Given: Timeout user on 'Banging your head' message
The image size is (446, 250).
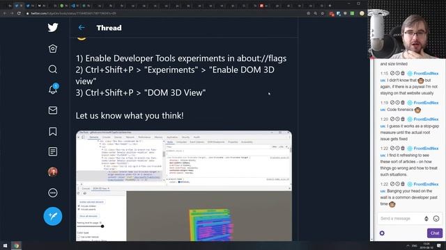Looking at the screenshot, I should coord(397,184).
